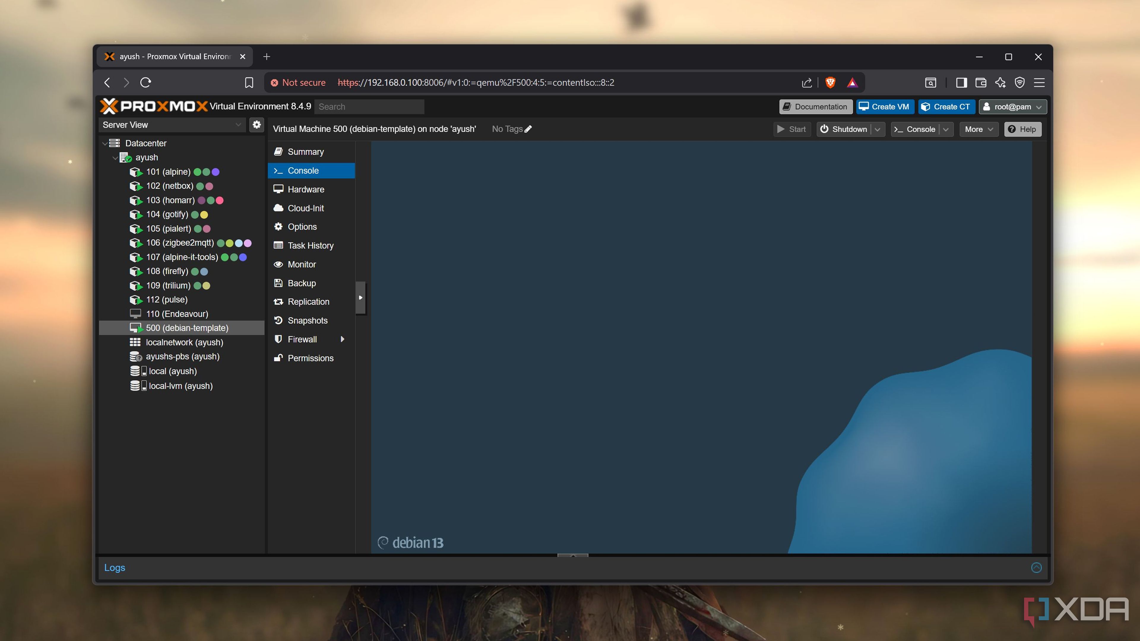Image resolution: width=1140 pixels, height=641 pixels.
Task: Open the Backup section
Action: (x=311, y=283)
